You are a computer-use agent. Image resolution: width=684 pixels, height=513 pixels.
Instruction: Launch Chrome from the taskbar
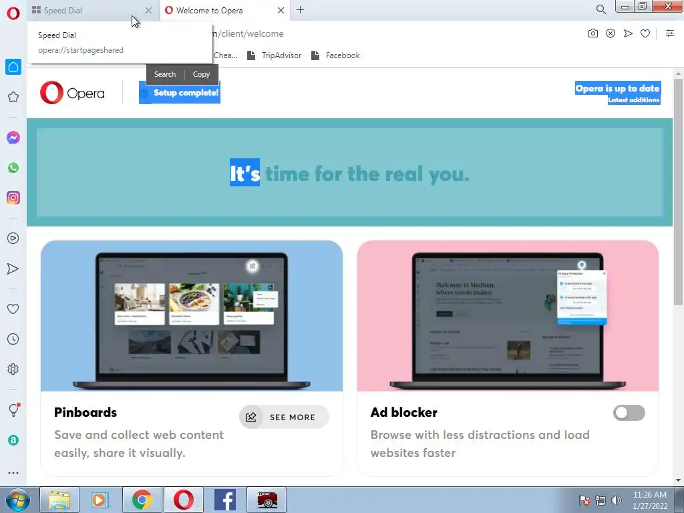pos(142,500)
